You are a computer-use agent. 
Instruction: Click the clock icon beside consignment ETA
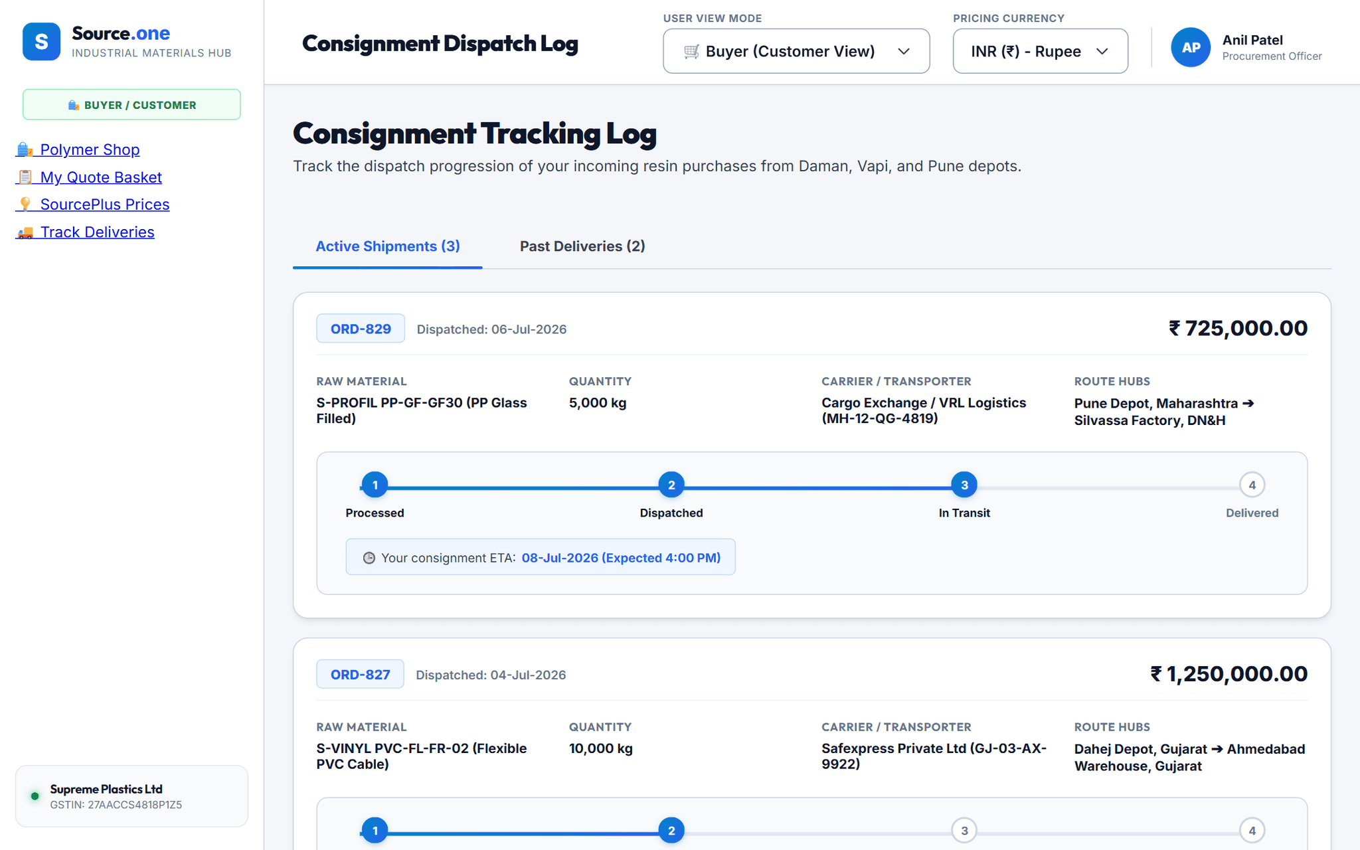click(369, 558)
